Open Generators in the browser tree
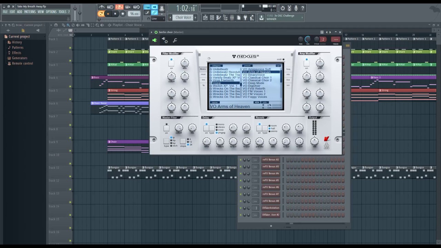Image resolution: width=441 pixels, height=248 pixels. pyautogui.click(x=20, y=58)
